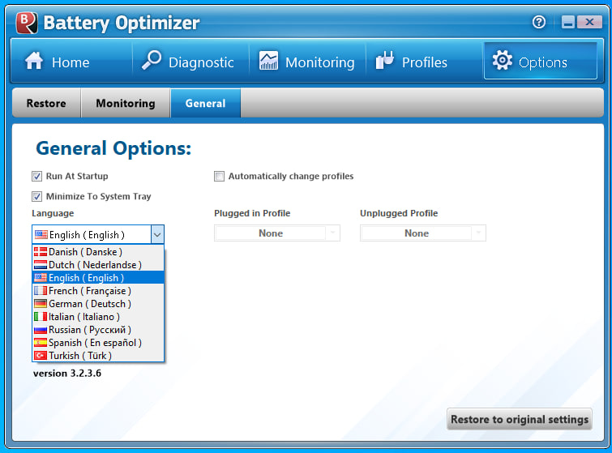
Task: Click Turkish flag icon in language list
Action: tap(41, 356)
